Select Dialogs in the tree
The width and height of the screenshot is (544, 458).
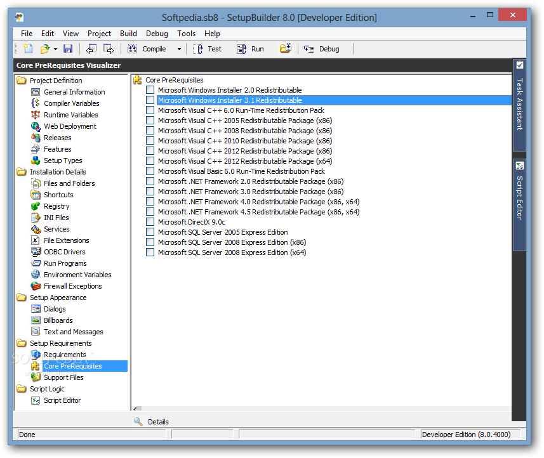pyautogui.click(x=55, y=309)
